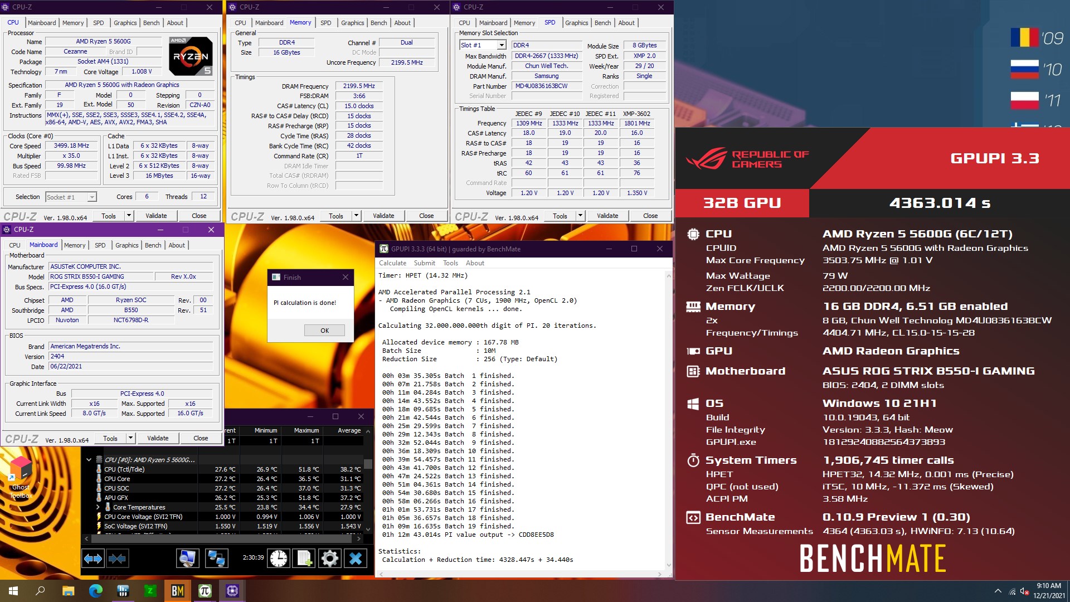Expand the Core Temperatures node in HWiNFO
1070x602 pixels.
[99, 507]
